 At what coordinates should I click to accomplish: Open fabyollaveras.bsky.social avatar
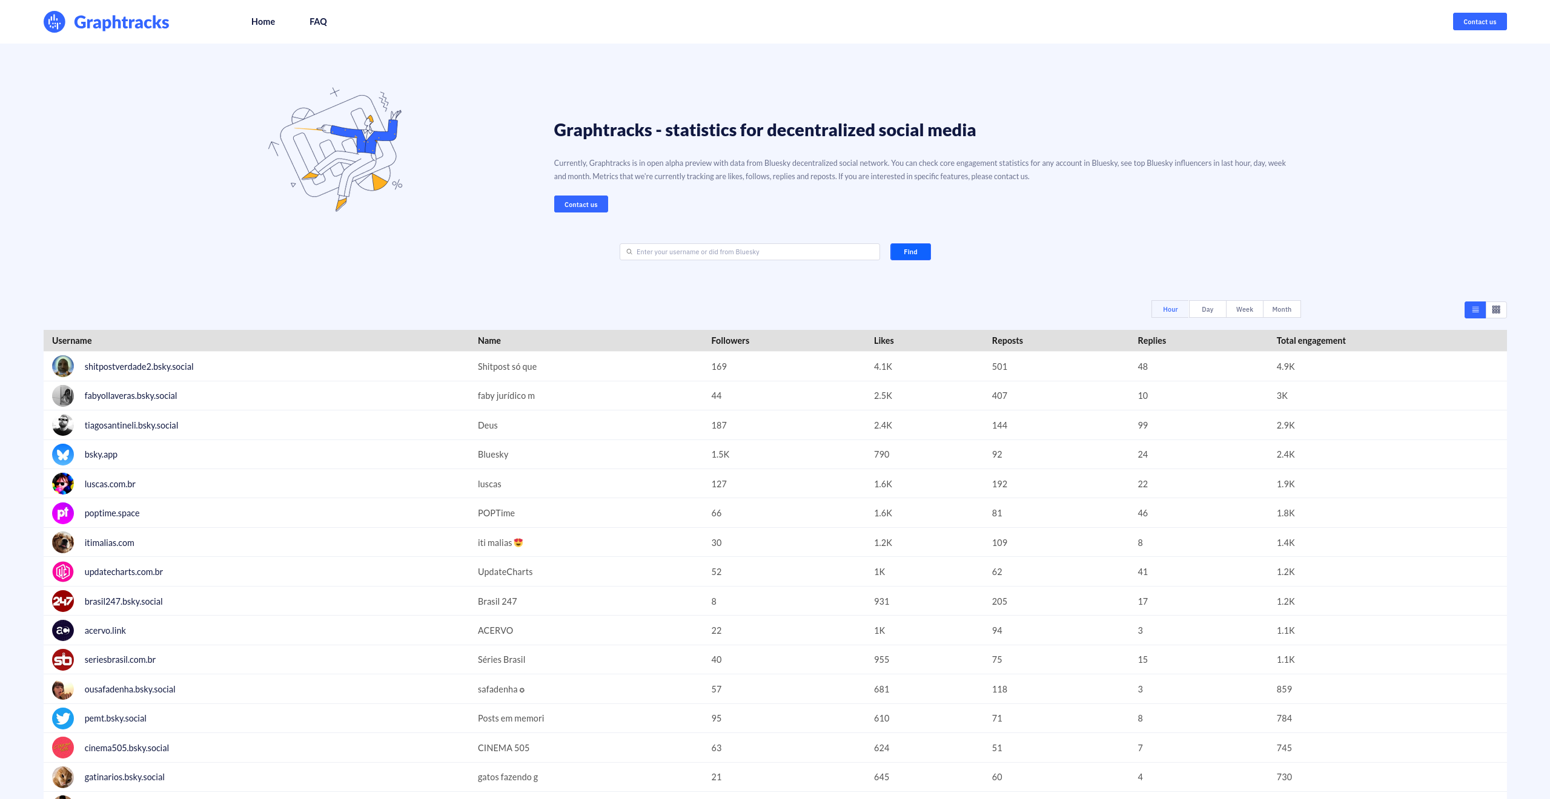pos(63,396)
